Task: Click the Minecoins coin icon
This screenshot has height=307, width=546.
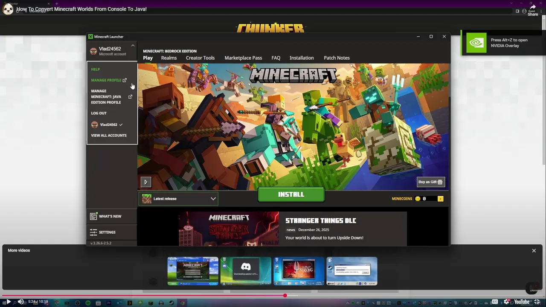Action: click(x=418, y=199)
